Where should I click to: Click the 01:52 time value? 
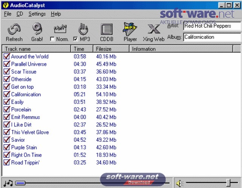pos(80,155)
